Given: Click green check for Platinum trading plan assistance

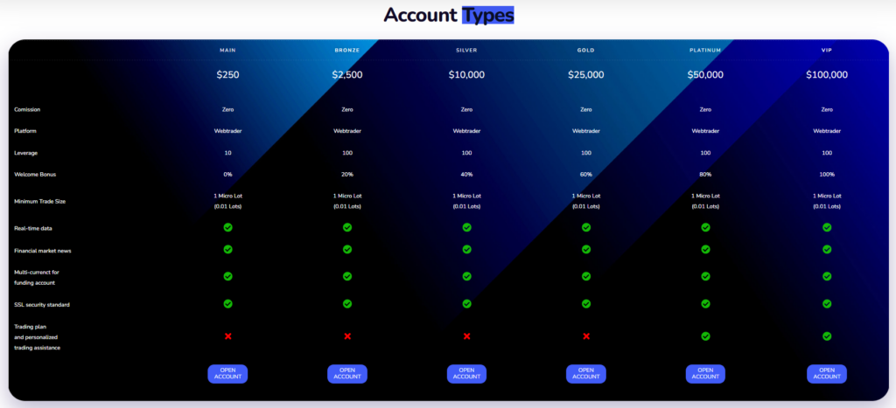Looking at the screenshot, I should coord(705,336).
